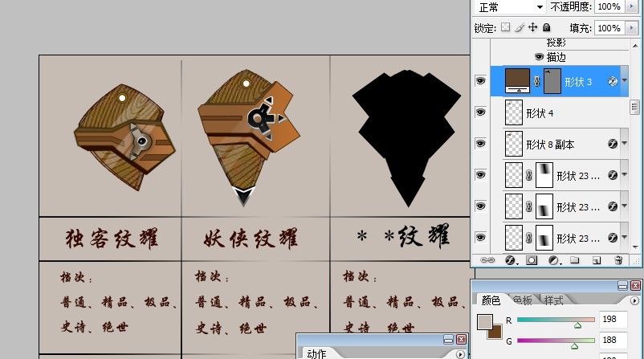Open the Color panel options menu button
The image size is (644, 359).
(634, 300)
